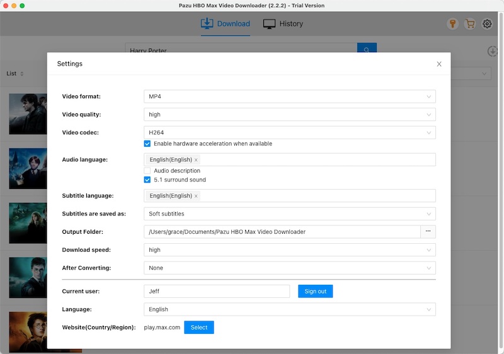Click the Output Folder path field
This screenshot has height=354, width=504.
tap(282, 232)
